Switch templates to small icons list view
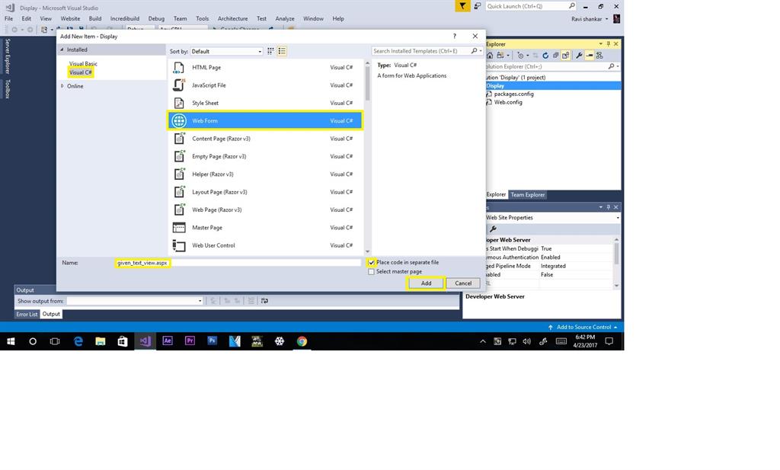This screenshot has width=780, height=470. [x=282, y=51]
